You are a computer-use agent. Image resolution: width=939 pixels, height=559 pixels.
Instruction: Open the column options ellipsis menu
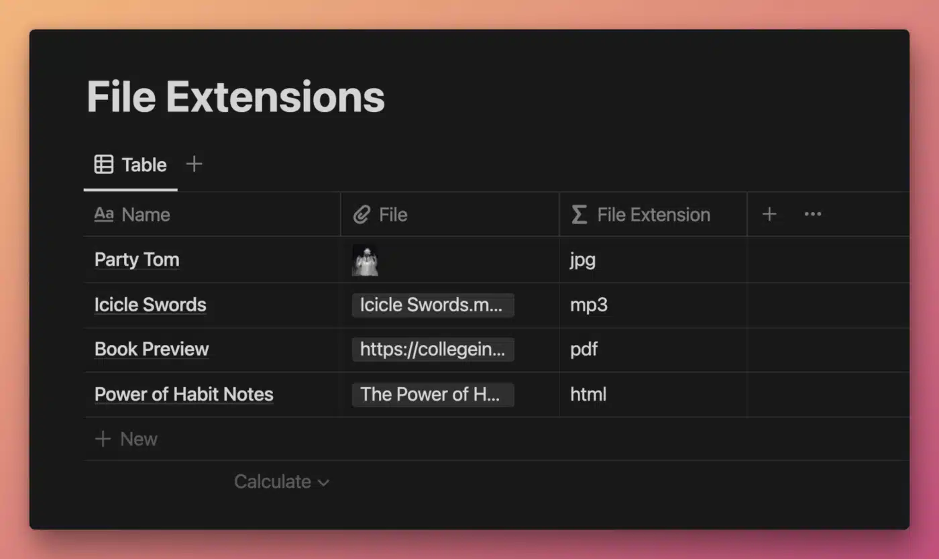pyautogui.click(x=813, y=214)
